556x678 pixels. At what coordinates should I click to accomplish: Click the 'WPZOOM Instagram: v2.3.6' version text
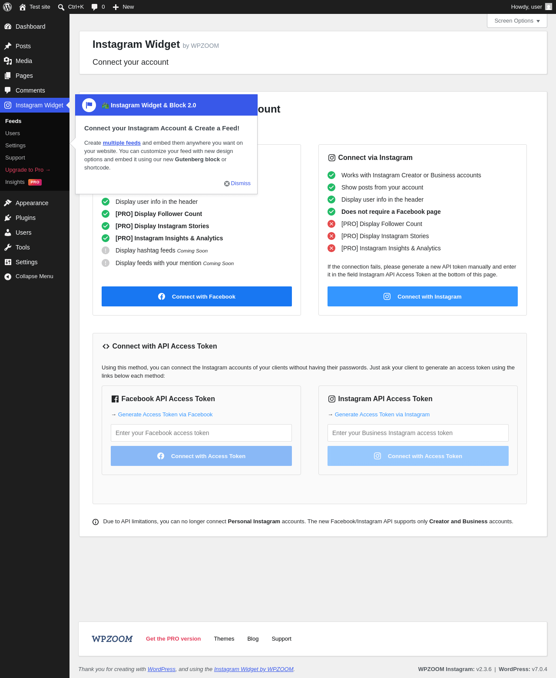click(455, 669)
